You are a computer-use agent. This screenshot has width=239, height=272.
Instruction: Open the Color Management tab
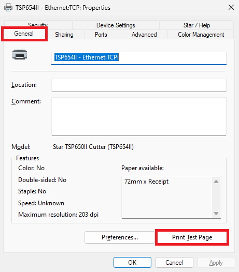201,35
